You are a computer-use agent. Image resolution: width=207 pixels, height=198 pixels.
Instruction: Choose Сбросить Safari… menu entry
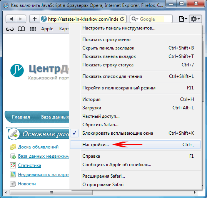(x=135, y=125)
